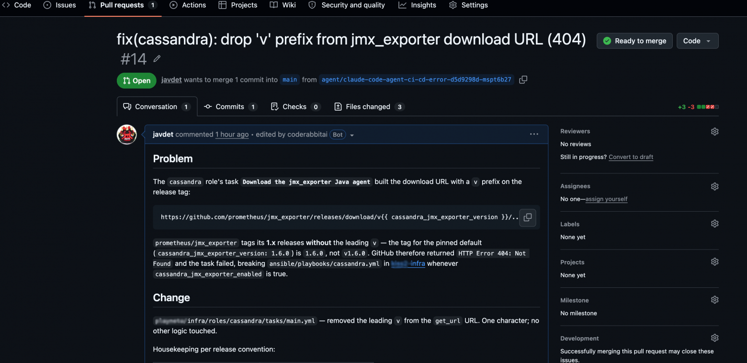Click the ansible/playbooks/cassandra.yml code text
The width and height of the screenshot is (747, 363).
(x=324, y=264)
